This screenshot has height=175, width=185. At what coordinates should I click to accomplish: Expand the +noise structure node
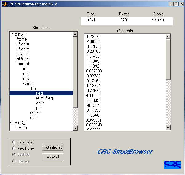coord(36,113)
